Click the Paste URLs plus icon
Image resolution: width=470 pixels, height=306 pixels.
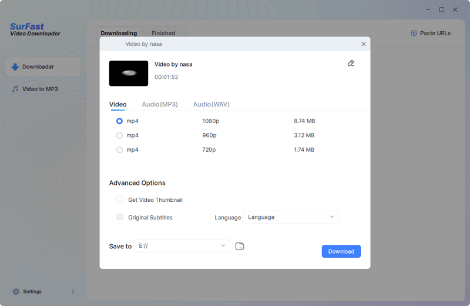[x=414, y=34]
